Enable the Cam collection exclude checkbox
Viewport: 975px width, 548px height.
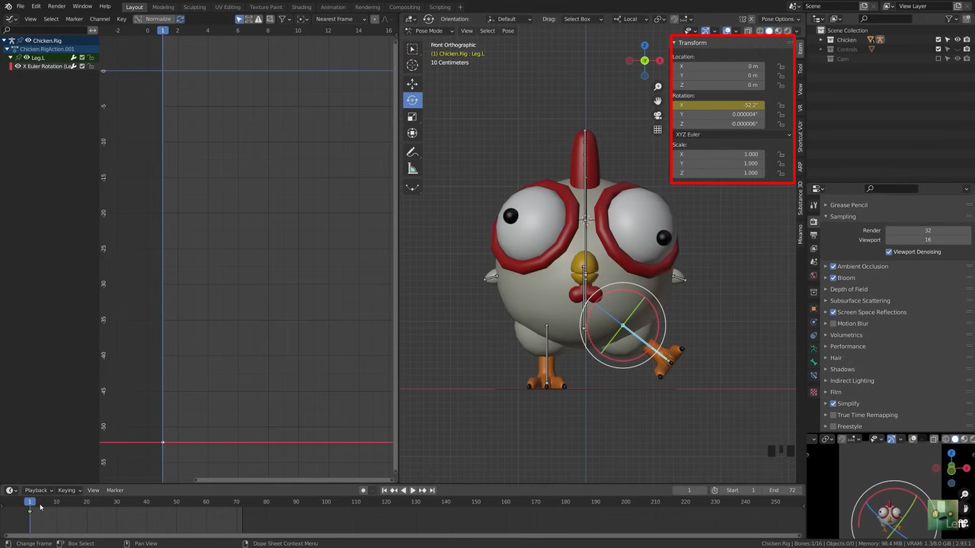(x=939, y=59)
